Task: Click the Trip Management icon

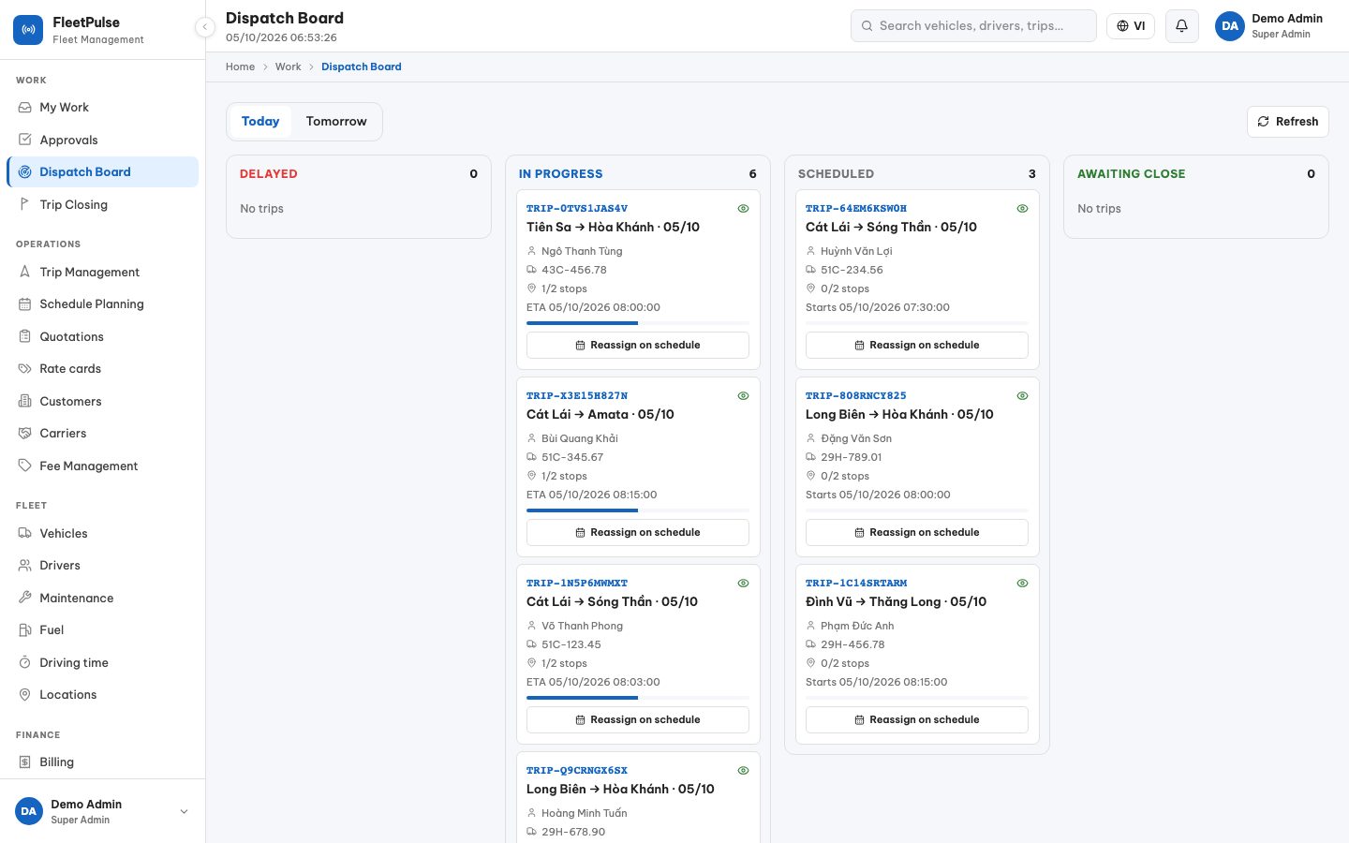Action: point(25,272)
